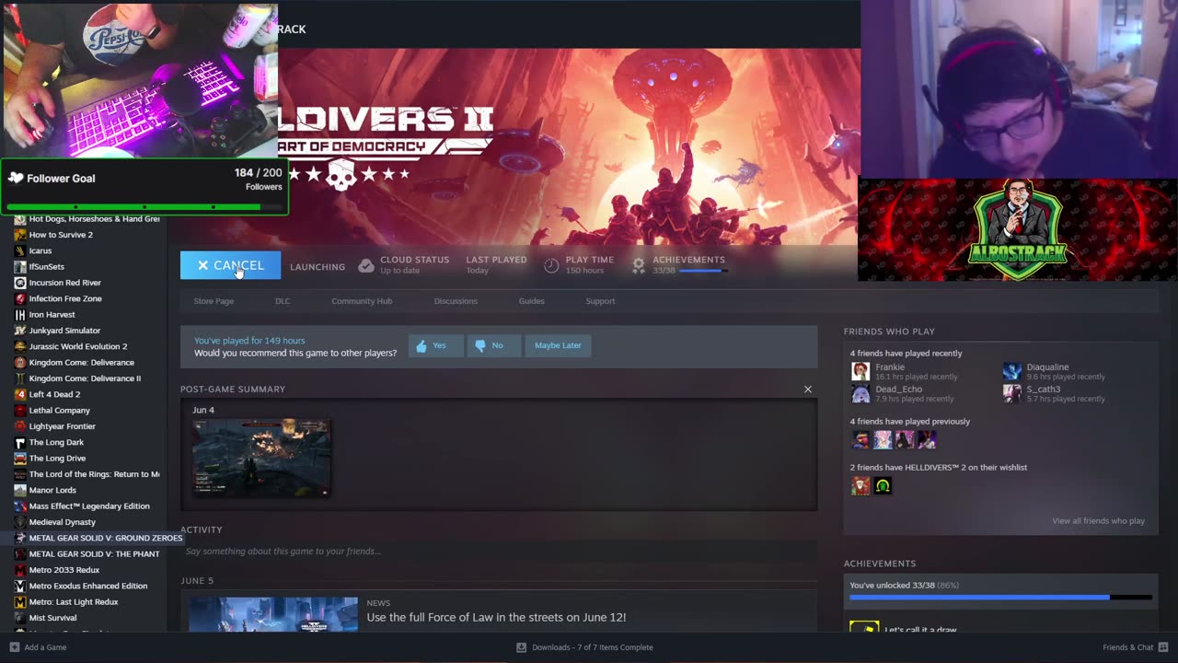The height and width of the screenshot is (663, 1178).
Task: Open Downloads status in bottom bar
Action: [584, 647]
